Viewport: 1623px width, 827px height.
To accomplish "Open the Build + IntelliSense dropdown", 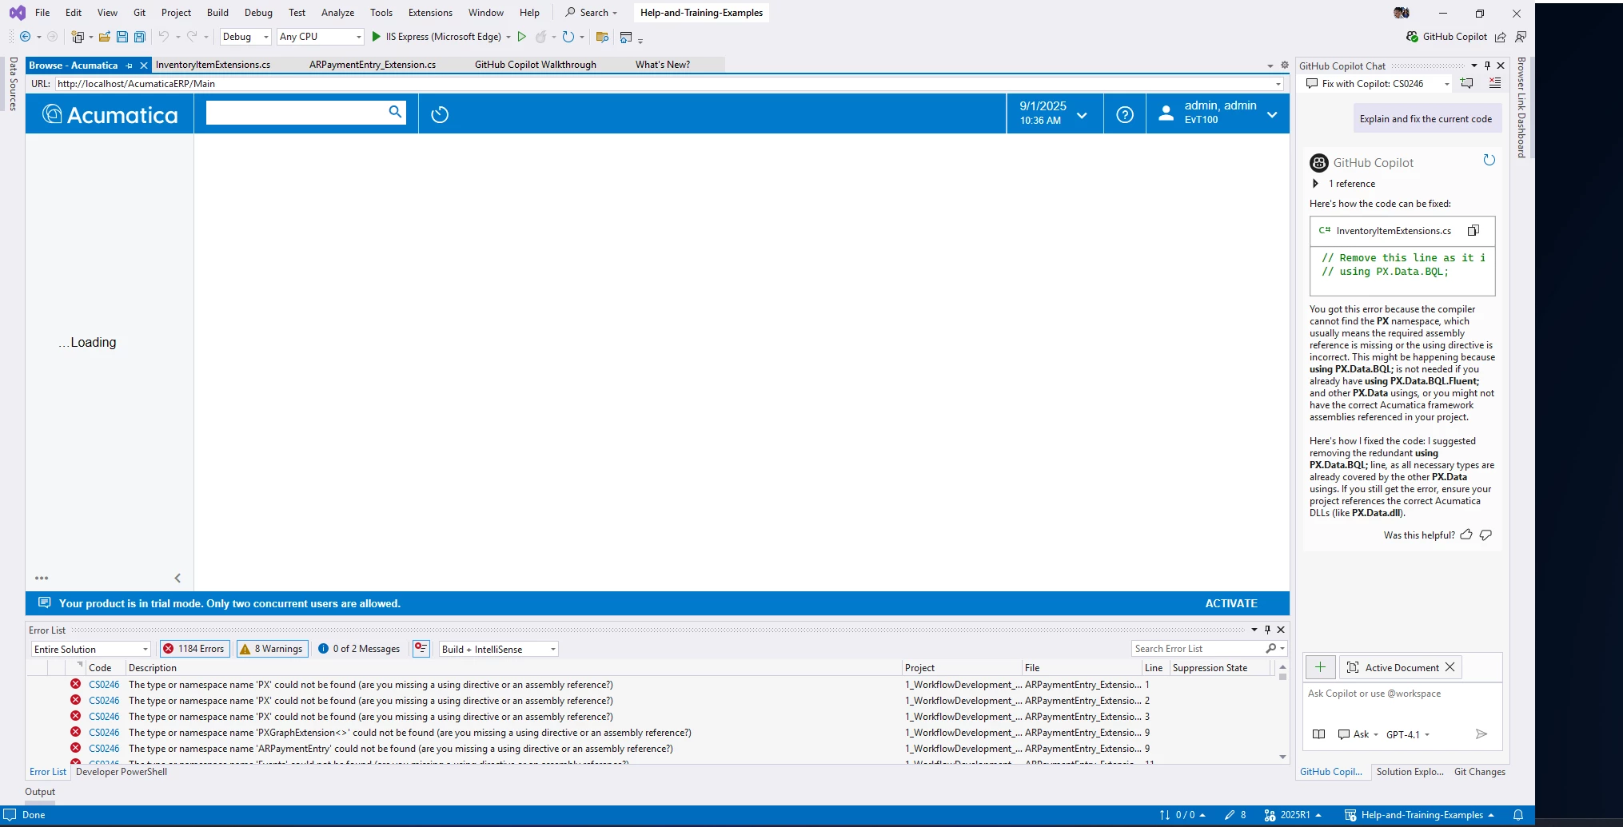I will (498, 649).
